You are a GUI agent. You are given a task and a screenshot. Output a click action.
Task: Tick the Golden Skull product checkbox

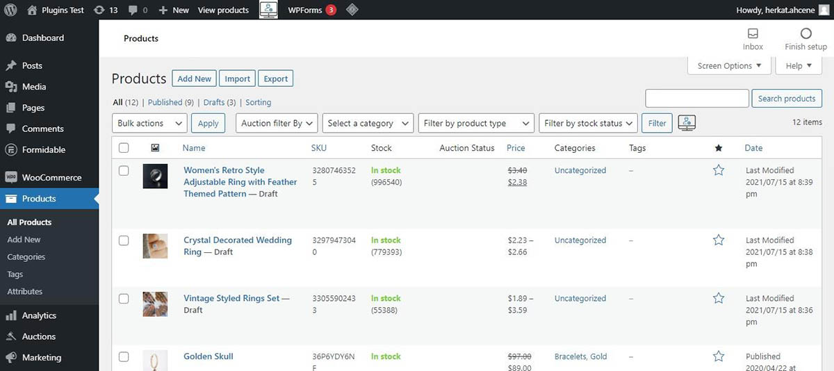[124, 357]
